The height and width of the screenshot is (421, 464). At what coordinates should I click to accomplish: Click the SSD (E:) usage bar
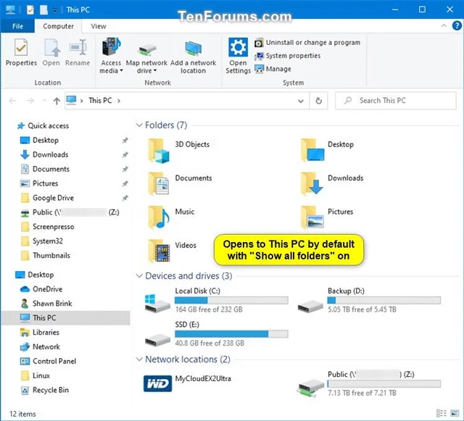pos(231,334)
